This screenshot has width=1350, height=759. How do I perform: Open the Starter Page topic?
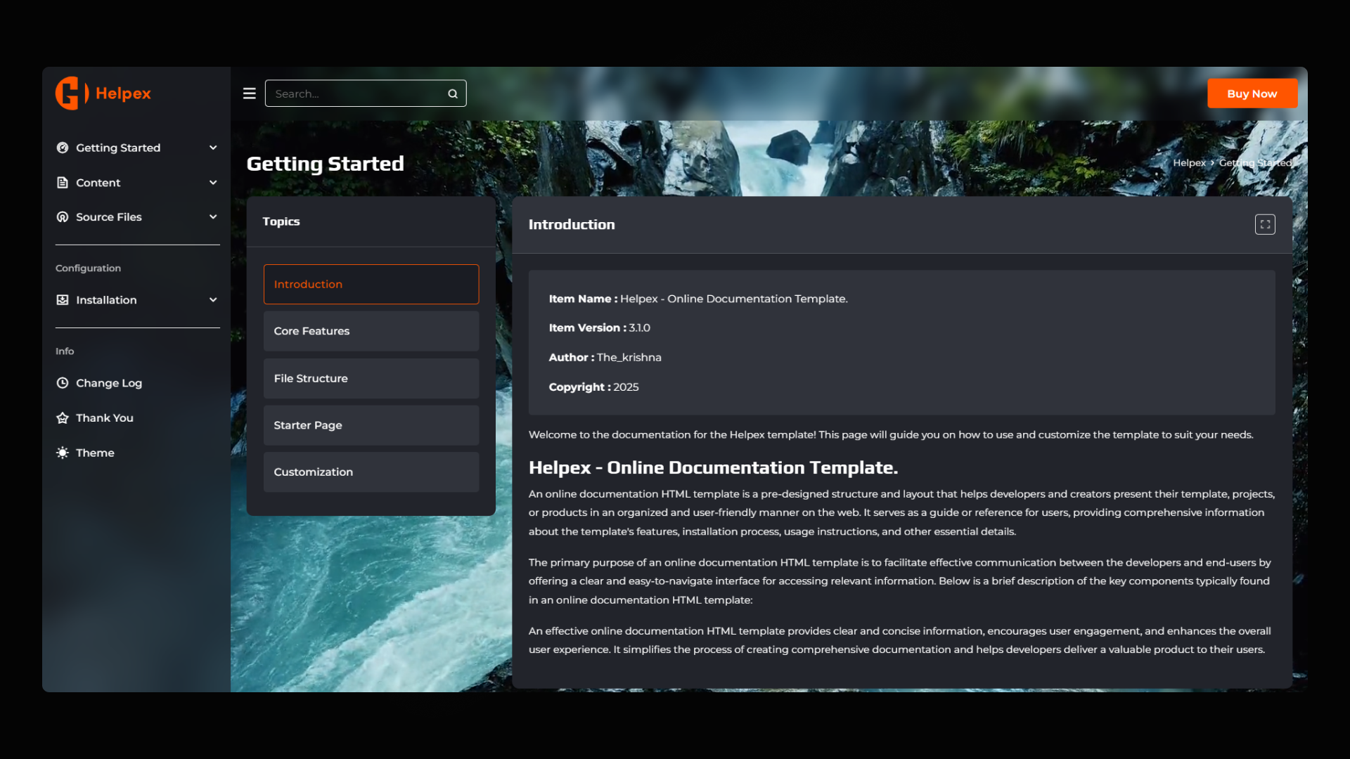click(x=371, y=425)
